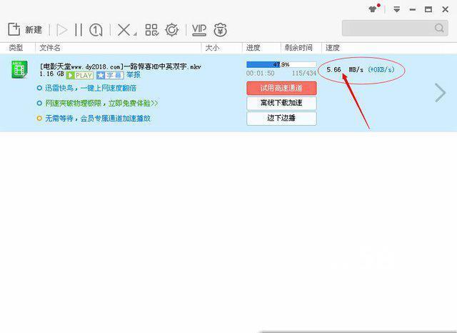
Task: Click the 边下边播 button
Action: pos(281,118)
